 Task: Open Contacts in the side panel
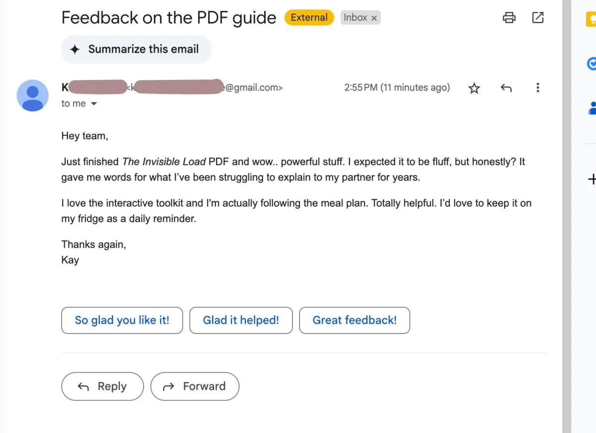pos(592,108)
